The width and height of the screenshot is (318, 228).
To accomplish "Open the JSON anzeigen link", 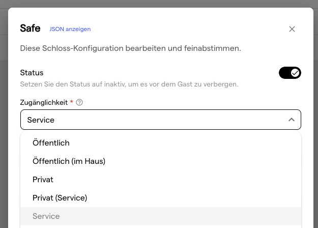I will 70,29.
